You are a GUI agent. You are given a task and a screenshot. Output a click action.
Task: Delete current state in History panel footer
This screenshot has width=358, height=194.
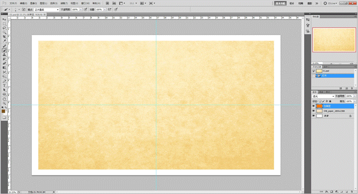coord(352,88)
